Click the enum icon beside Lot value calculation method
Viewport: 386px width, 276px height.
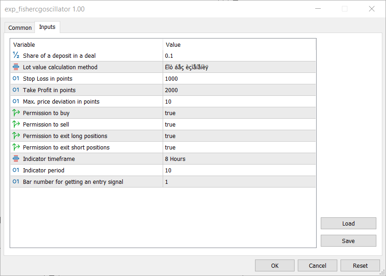click(16, 67)
